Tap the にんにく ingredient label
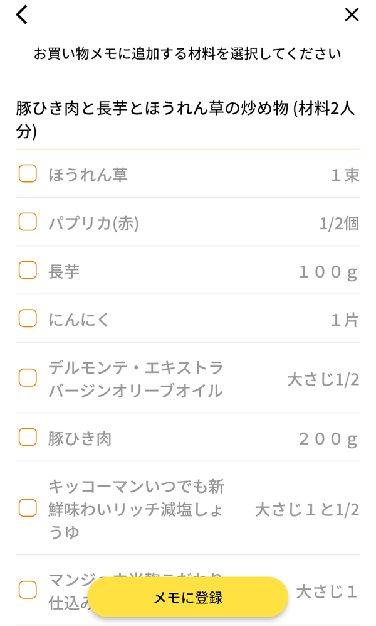 click(x=78, y=320)
